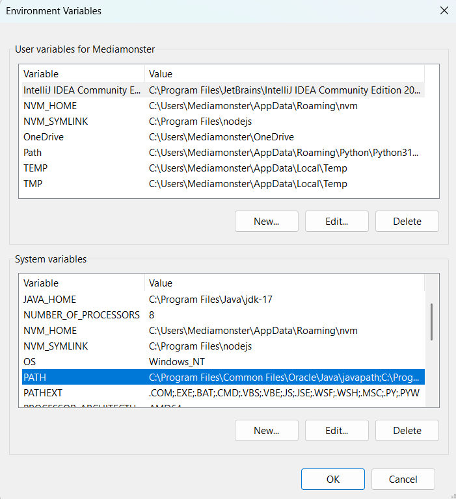Close the Environment Variables dialog
456x499 pixels.
click(x=444, y=10)
